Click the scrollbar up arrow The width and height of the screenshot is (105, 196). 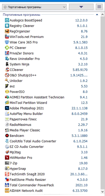pos(102,14)
